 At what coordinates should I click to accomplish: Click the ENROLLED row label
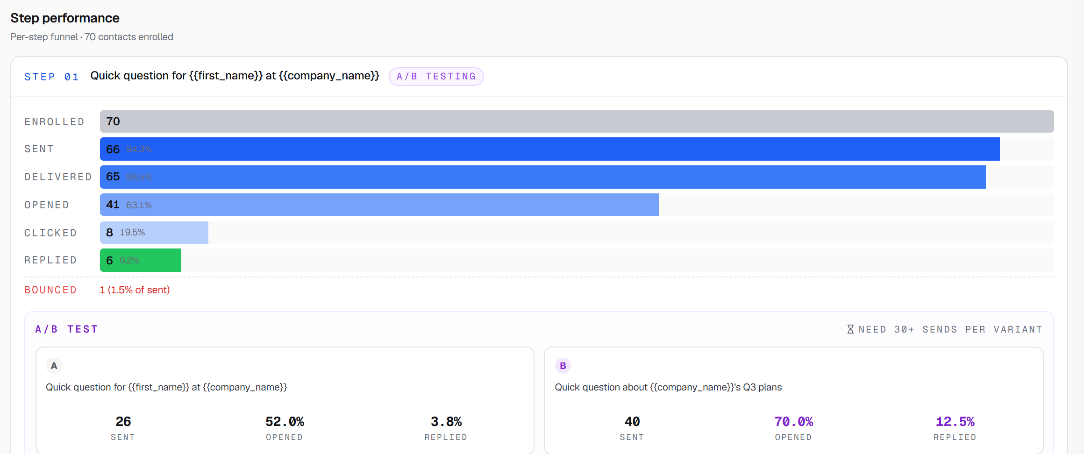(54, 121)
